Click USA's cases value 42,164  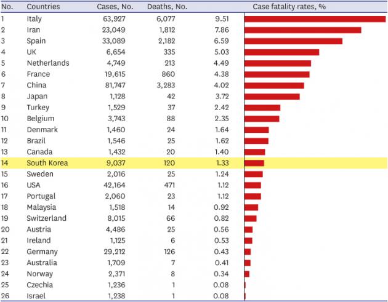113,185
